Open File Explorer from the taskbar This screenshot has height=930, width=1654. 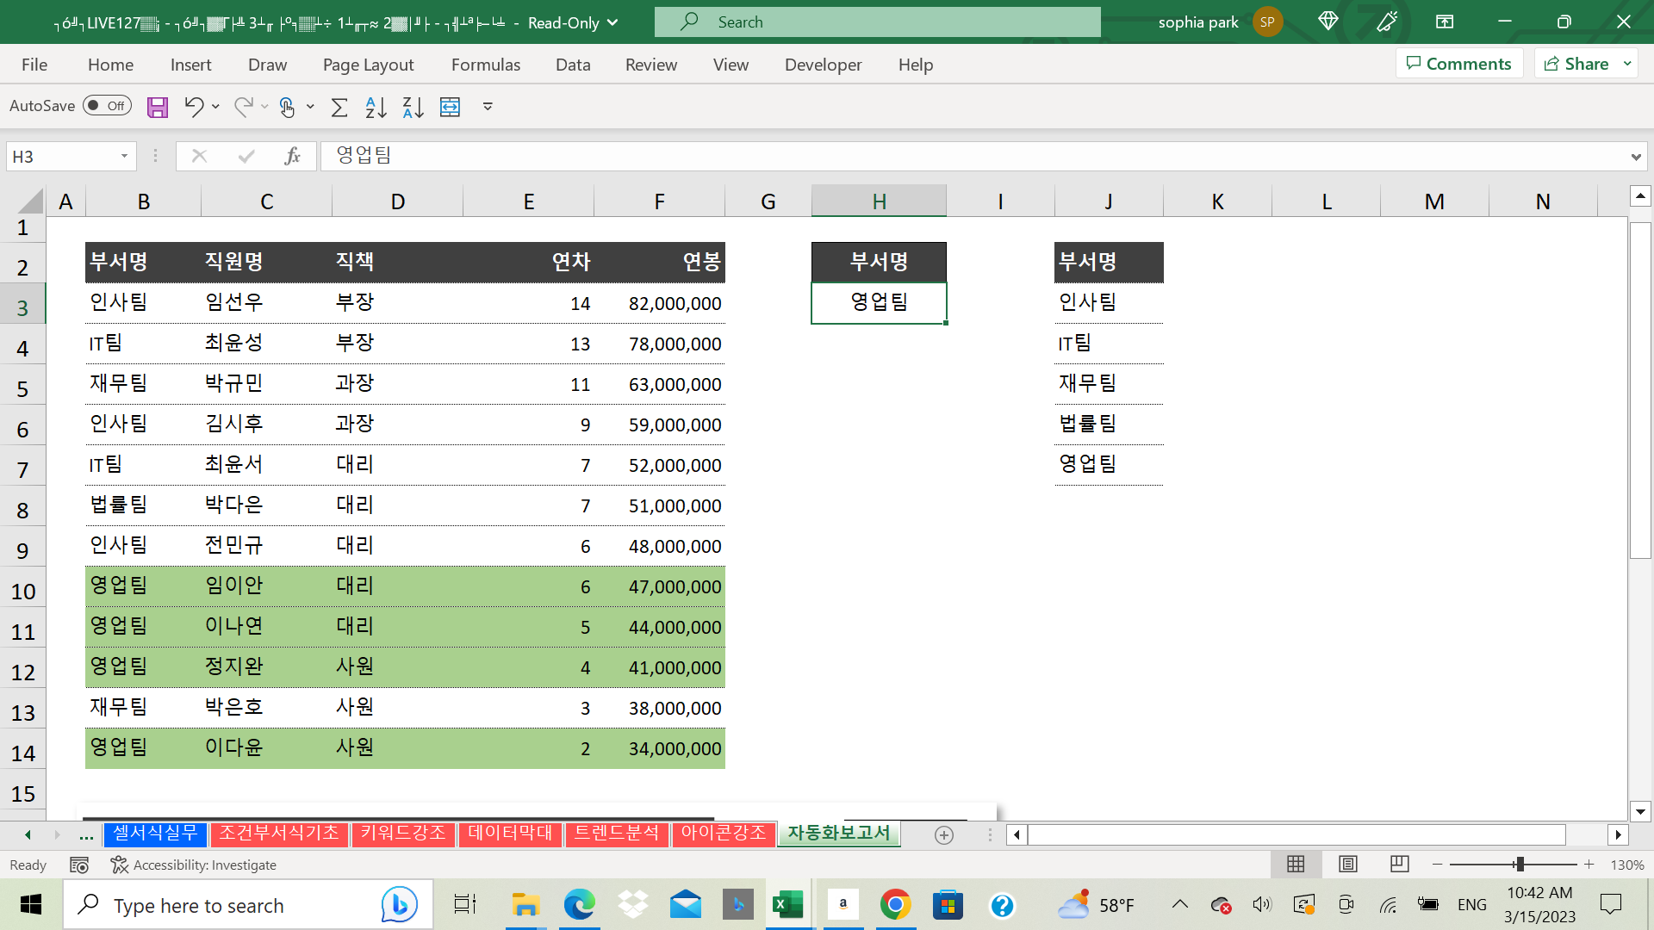coord(525,905)
